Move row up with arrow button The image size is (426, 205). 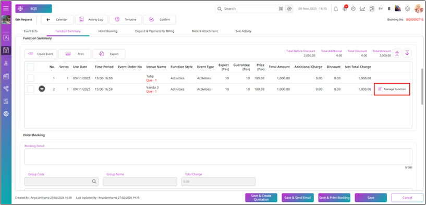click(x=397, y=54)
